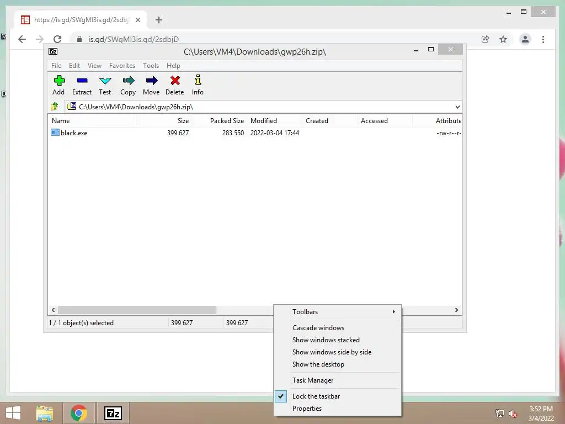Expand the address path dropdown arrow

point(457,107)
